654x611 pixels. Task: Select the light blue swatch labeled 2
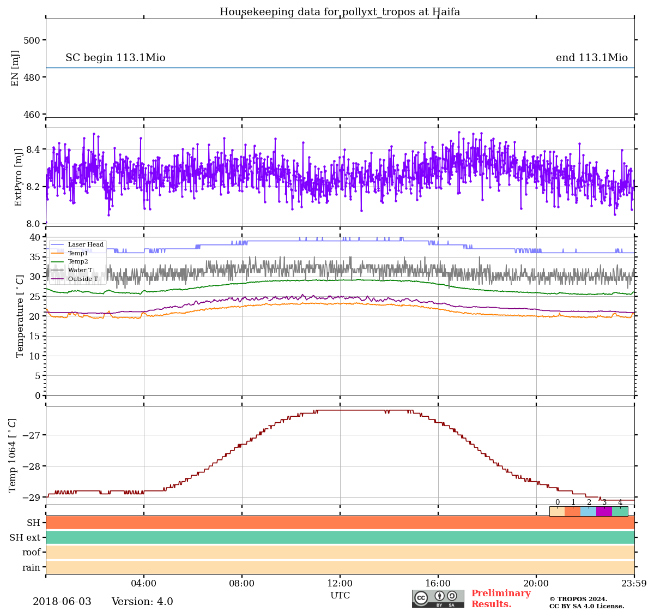click(589, 511)
